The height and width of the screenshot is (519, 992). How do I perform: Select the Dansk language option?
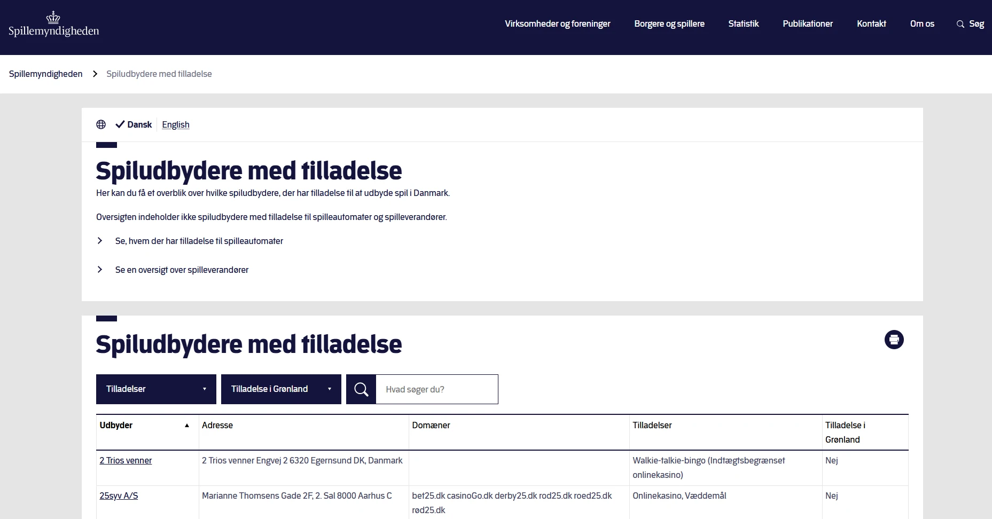point(134,124)
